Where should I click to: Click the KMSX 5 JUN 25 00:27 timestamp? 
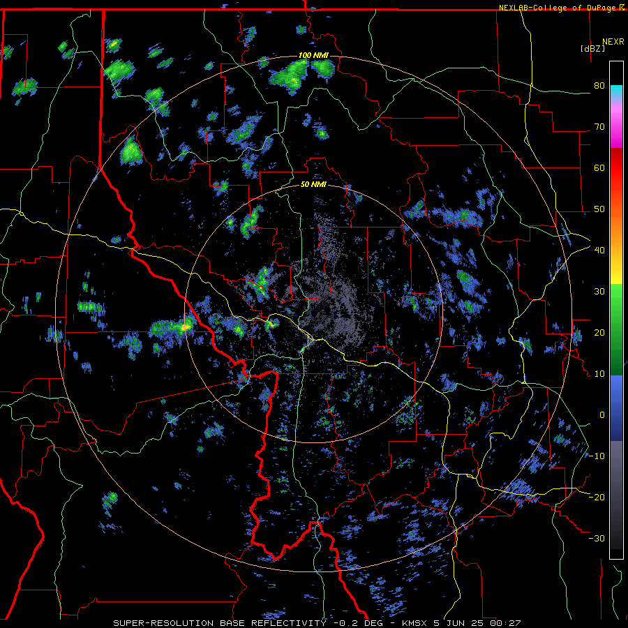click(461, 623)
